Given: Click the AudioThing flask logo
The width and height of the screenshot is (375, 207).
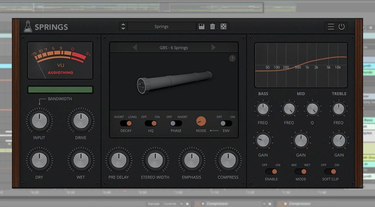Looking at the screenshot, I should 28,27.
